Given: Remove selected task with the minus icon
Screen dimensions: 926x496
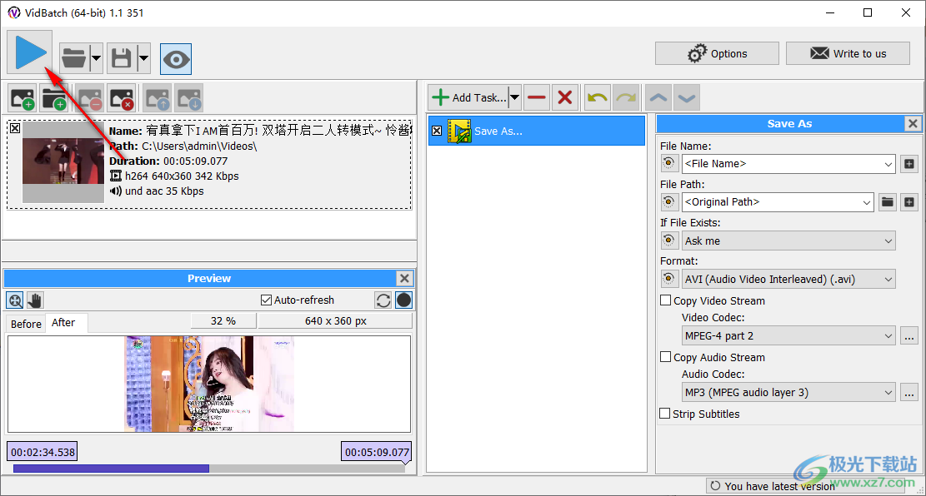Looking at the screenshot, I should pos(536,98).
